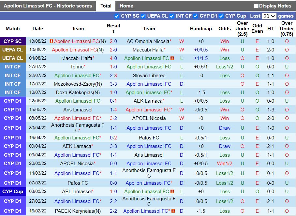Switch to the Home tab
The width and height of the screenshot is (296, 216).
pyautogui.click(x=126, y=6)
